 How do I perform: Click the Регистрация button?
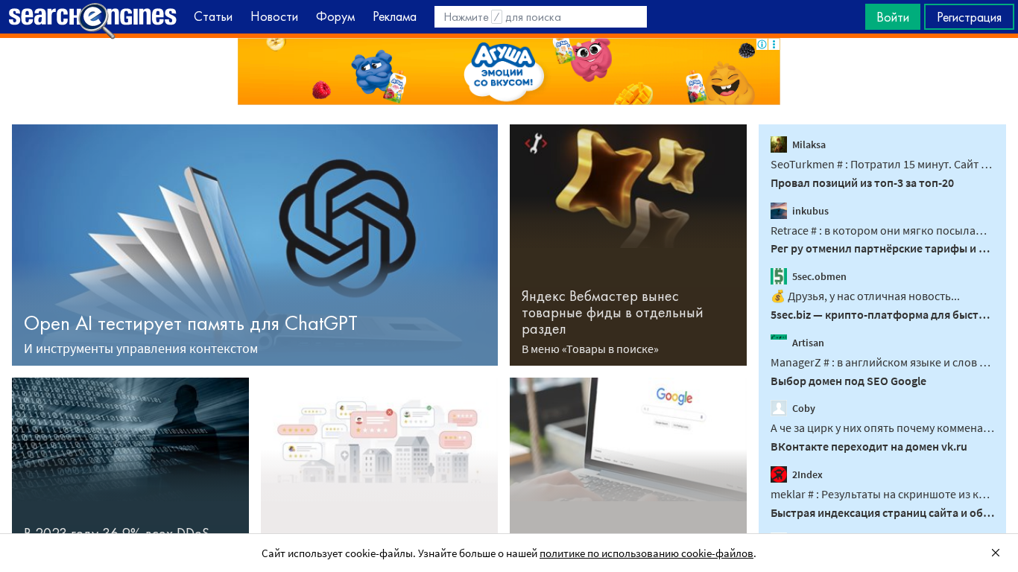point(969,16)
